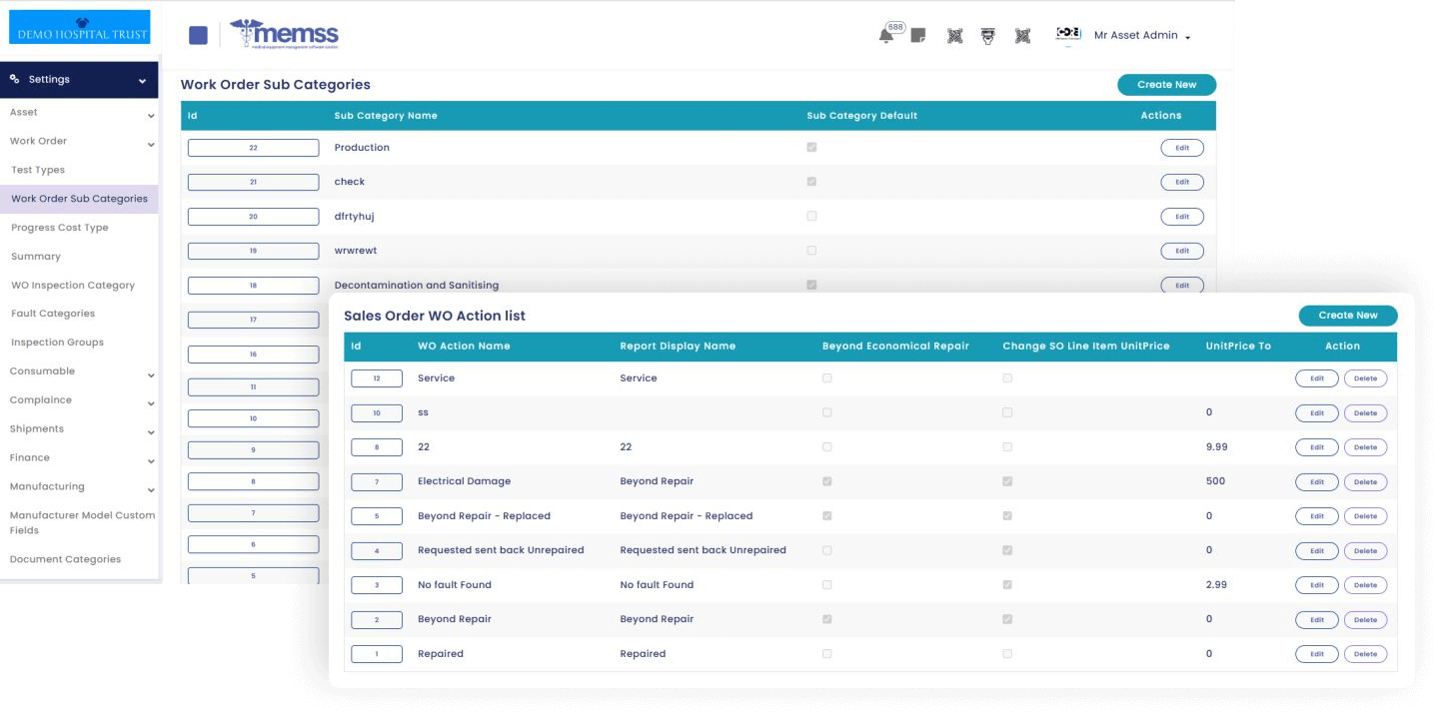Expand the Shipments menu chevron
The width and height of the screenshot is (1445, 718).
[151, 433]
